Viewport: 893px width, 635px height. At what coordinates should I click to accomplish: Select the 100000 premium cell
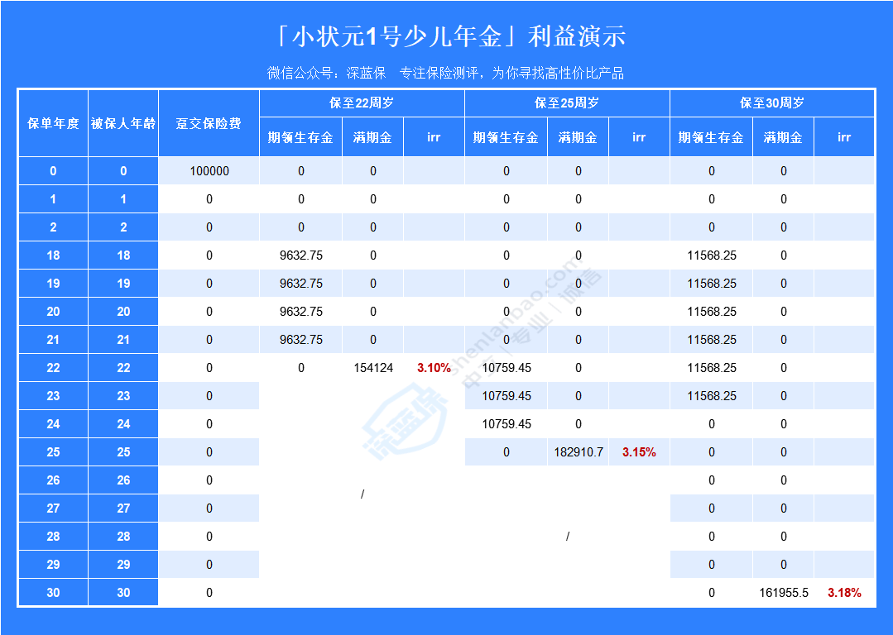tap(209, 171)
